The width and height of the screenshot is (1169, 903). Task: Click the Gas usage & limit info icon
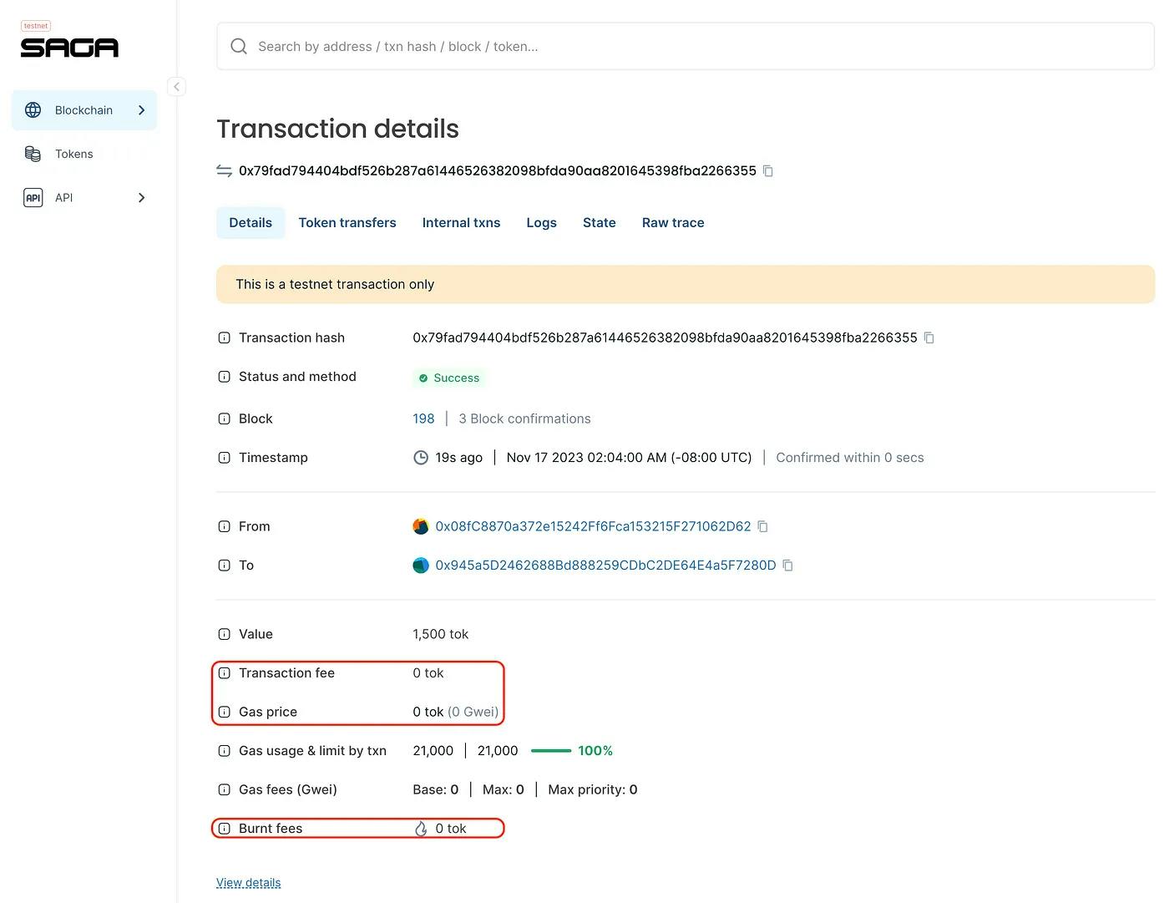(x=224, y=751)
